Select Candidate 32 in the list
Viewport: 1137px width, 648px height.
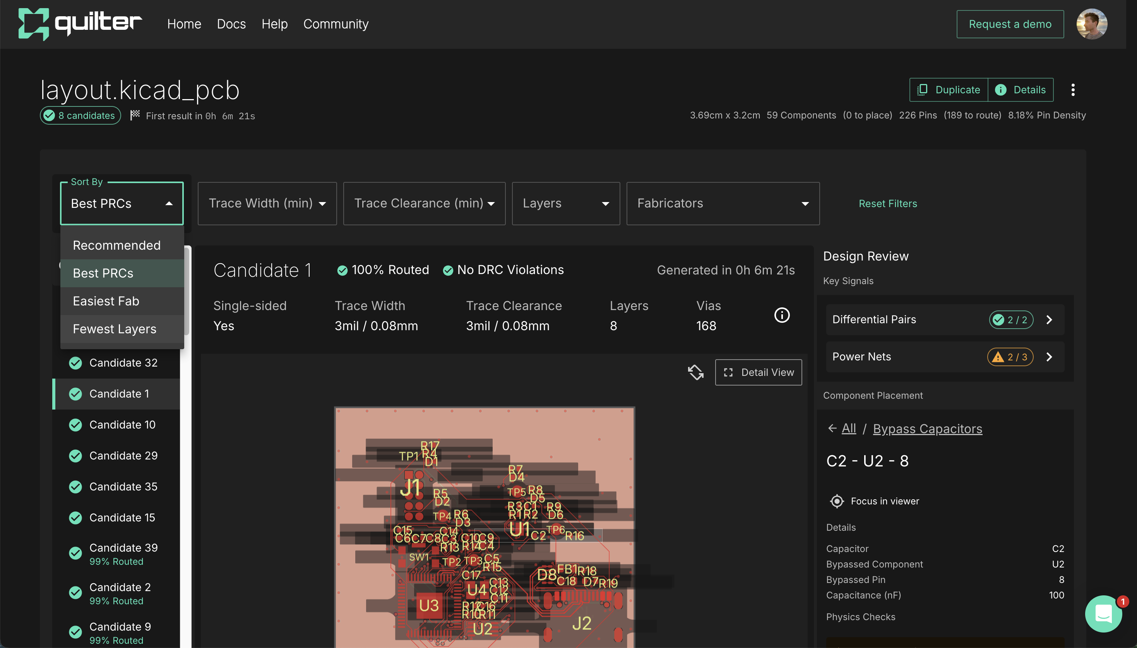point(123,363)
